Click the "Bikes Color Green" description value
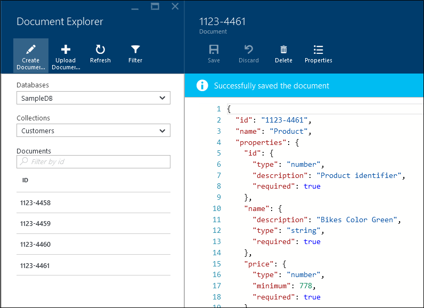This screenshot has width=424, height=308. [x=356, y=220]
